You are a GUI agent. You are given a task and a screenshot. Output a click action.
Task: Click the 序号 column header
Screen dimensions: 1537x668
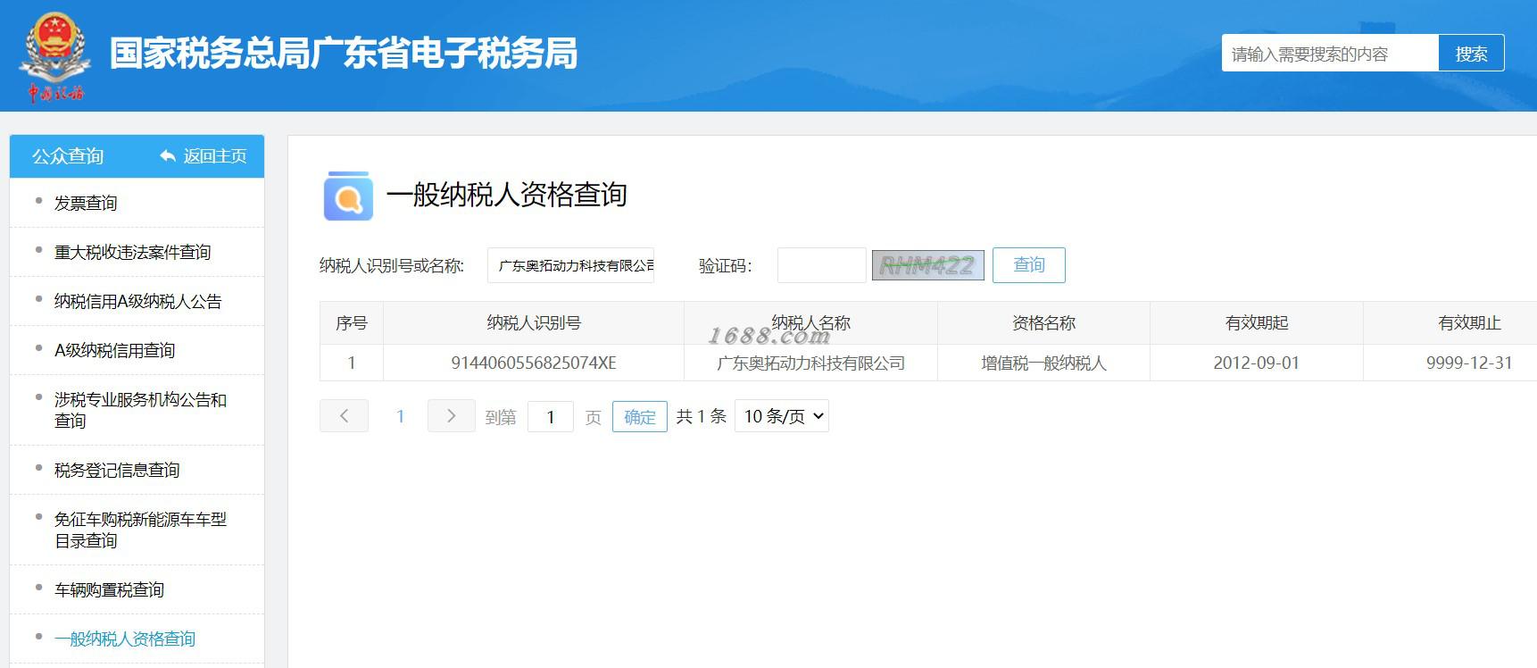tap(351, 323)
